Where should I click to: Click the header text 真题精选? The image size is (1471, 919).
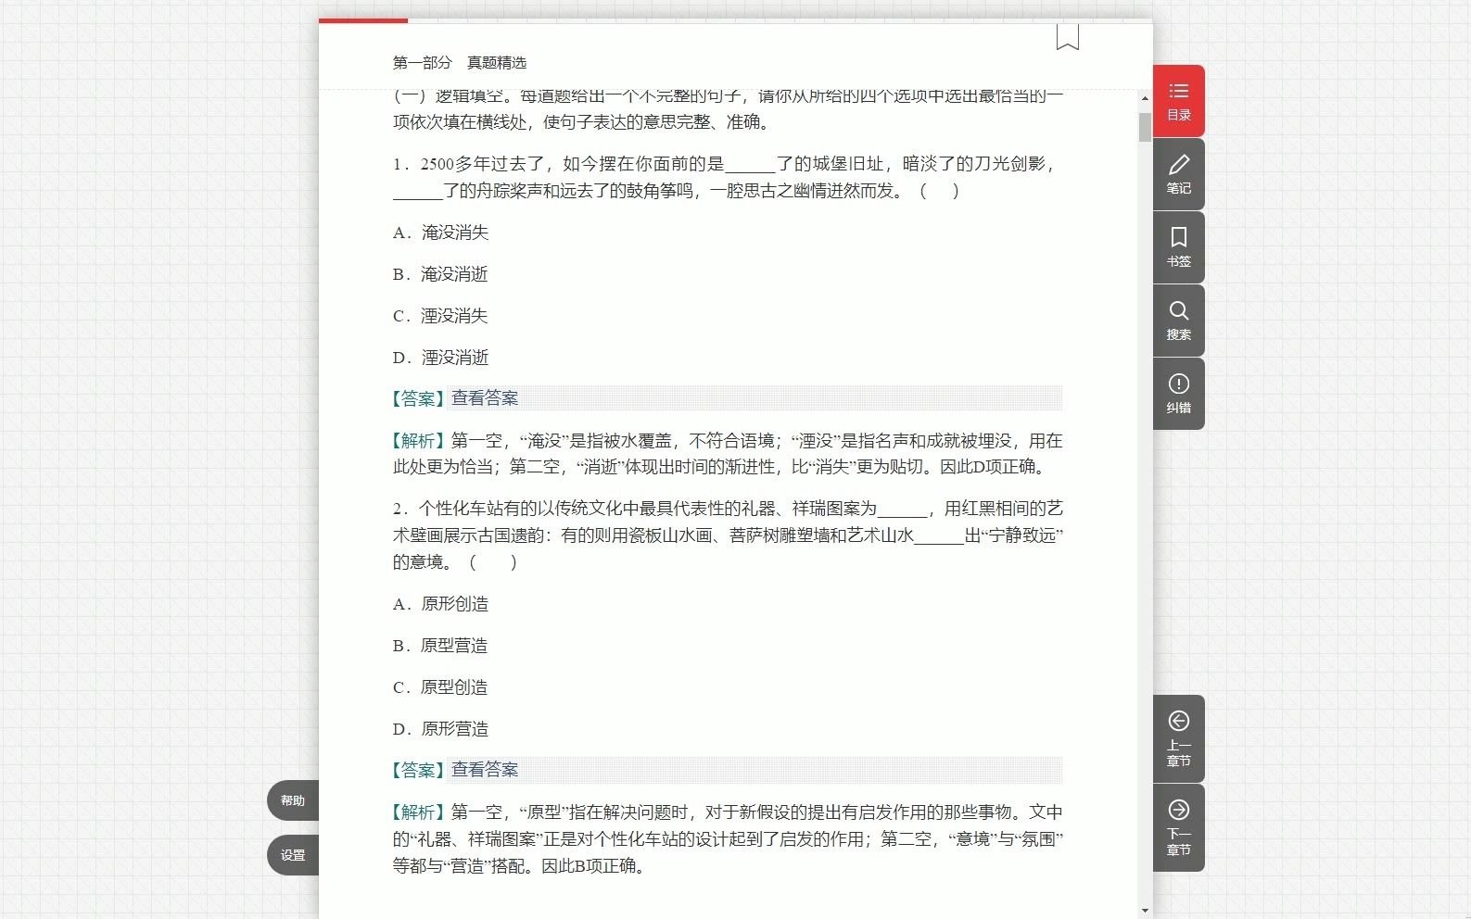[497, 62]
